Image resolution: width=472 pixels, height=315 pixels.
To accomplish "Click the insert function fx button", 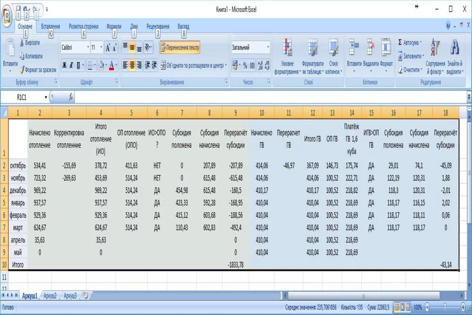I will click(x=71, y=97).
